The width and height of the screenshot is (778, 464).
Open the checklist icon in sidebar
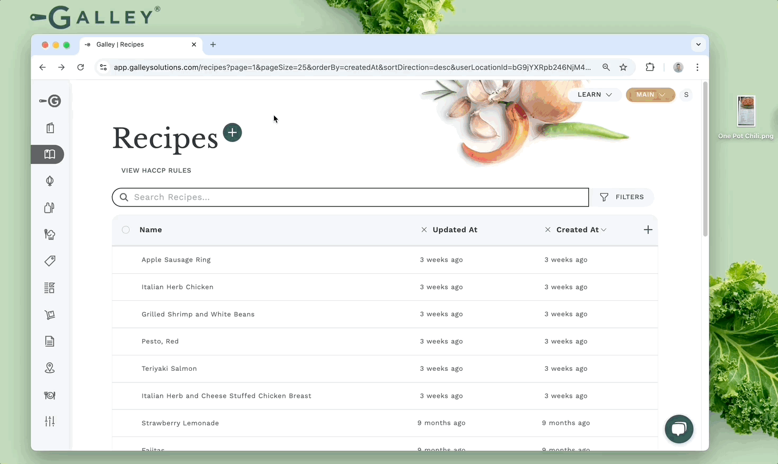50,288
